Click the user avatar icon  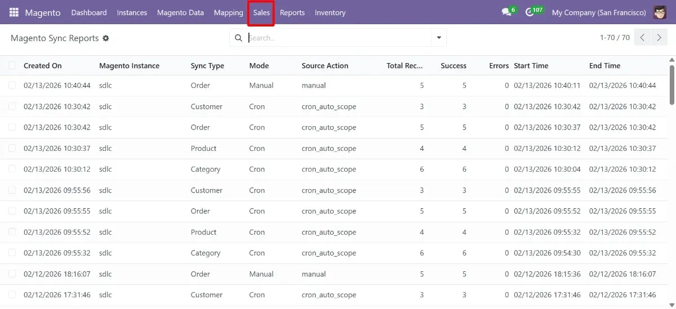click(x=660, y=12)
